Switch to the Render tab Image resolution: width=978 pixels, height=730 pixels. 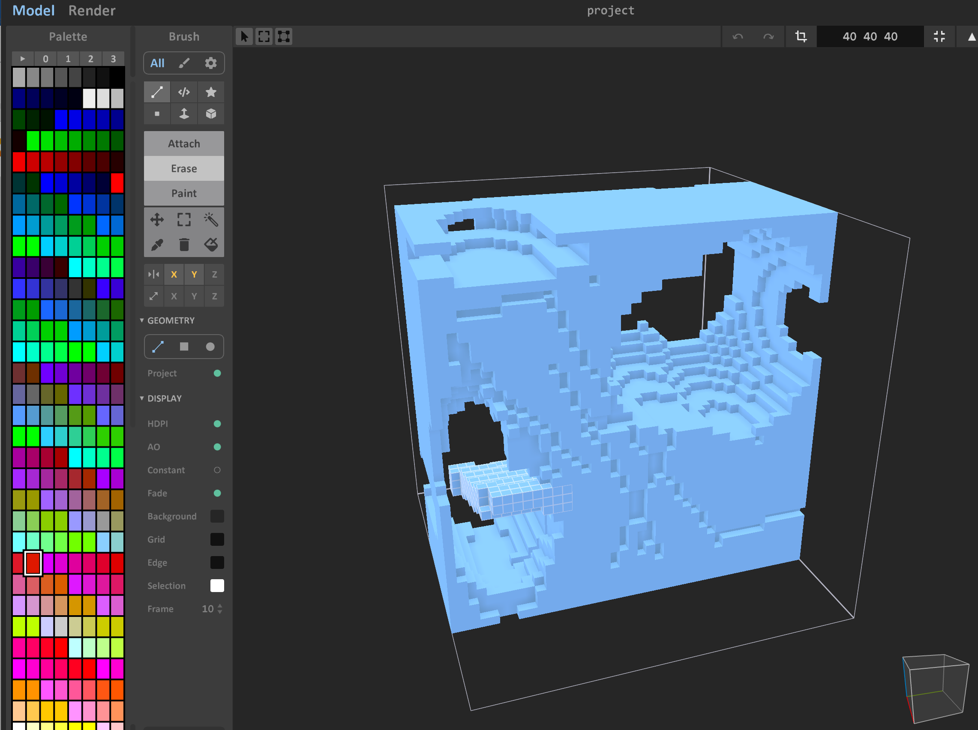[92, 11]
